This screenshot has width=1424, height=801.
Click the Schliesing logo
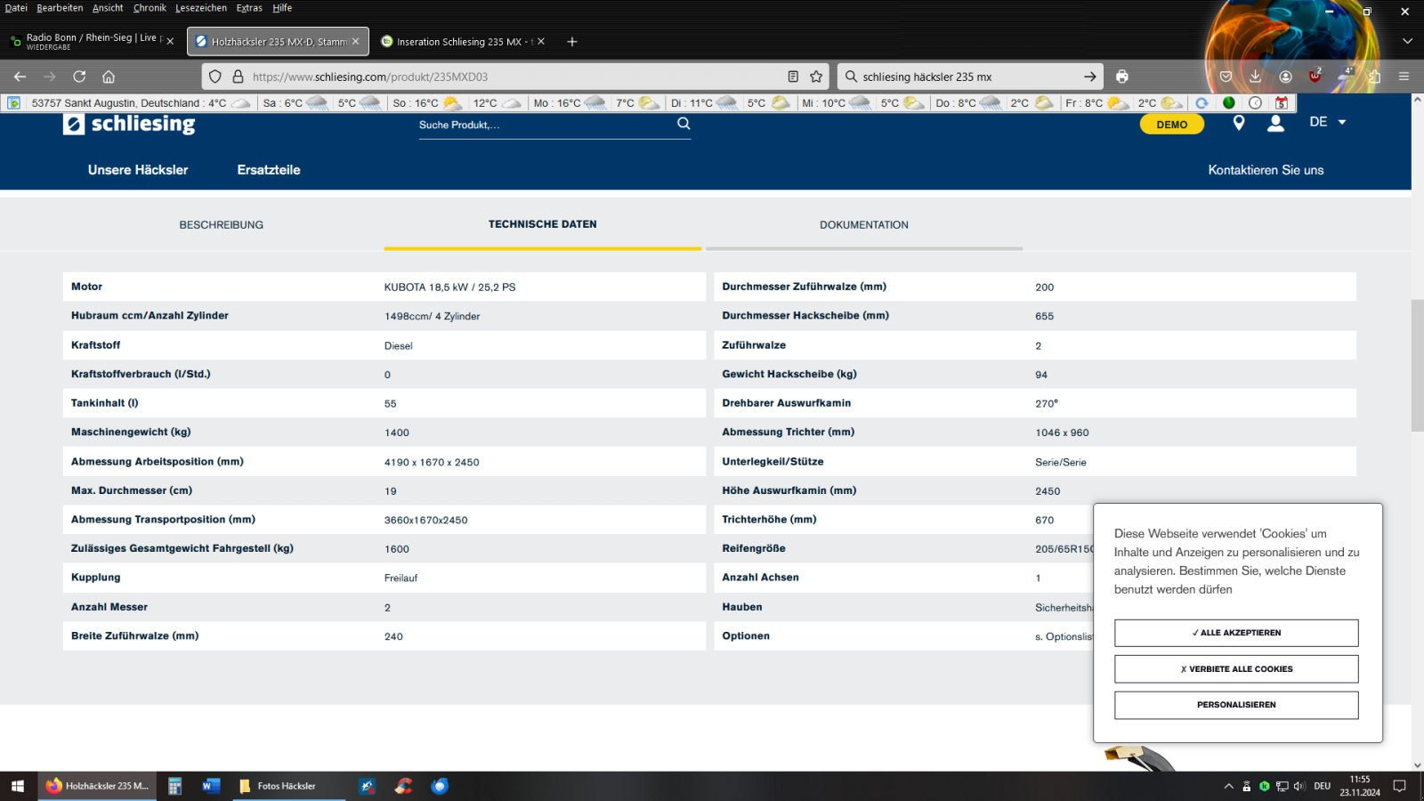(129, 124)
